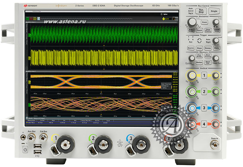Select Time Meas tab in Waveform Area 1
This screenshot has width=243, height=167.
27,28
